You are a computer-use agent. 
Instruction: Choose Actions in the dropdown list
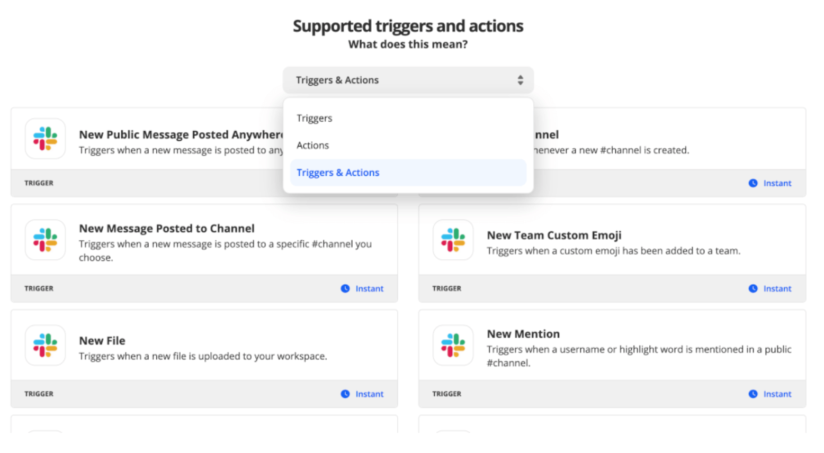tap(408, 145)
